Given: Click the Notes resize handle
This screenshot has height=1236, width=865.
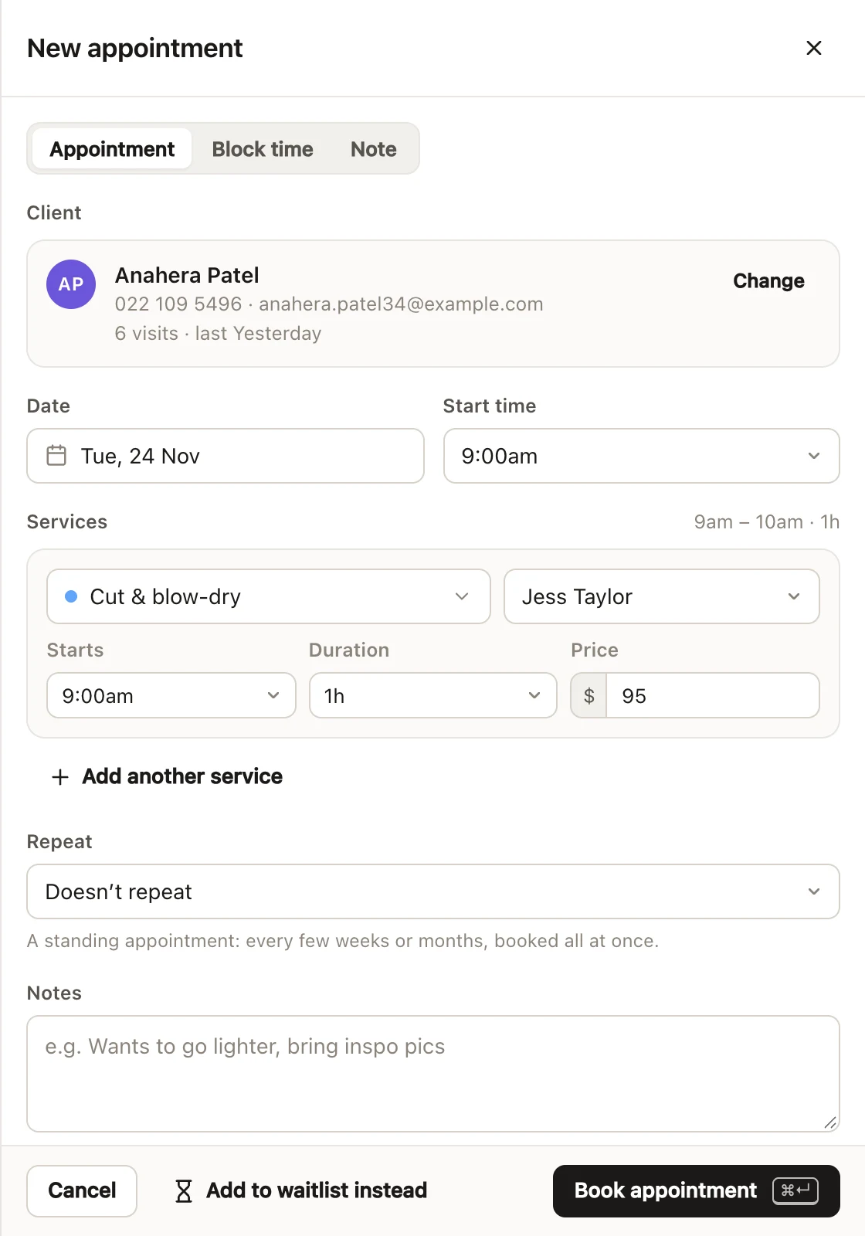Looking at the screenshot, I should (x=830, y=1122).
